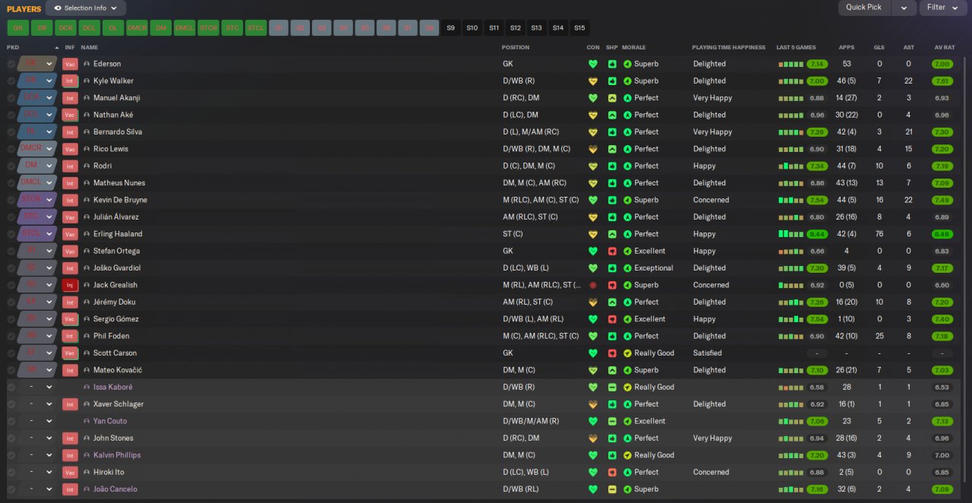Image resolution: width=972 pixels, height=503 pixels.
Task: Click profile icon next to Phil Foden
Action: [x=87, y=337]
